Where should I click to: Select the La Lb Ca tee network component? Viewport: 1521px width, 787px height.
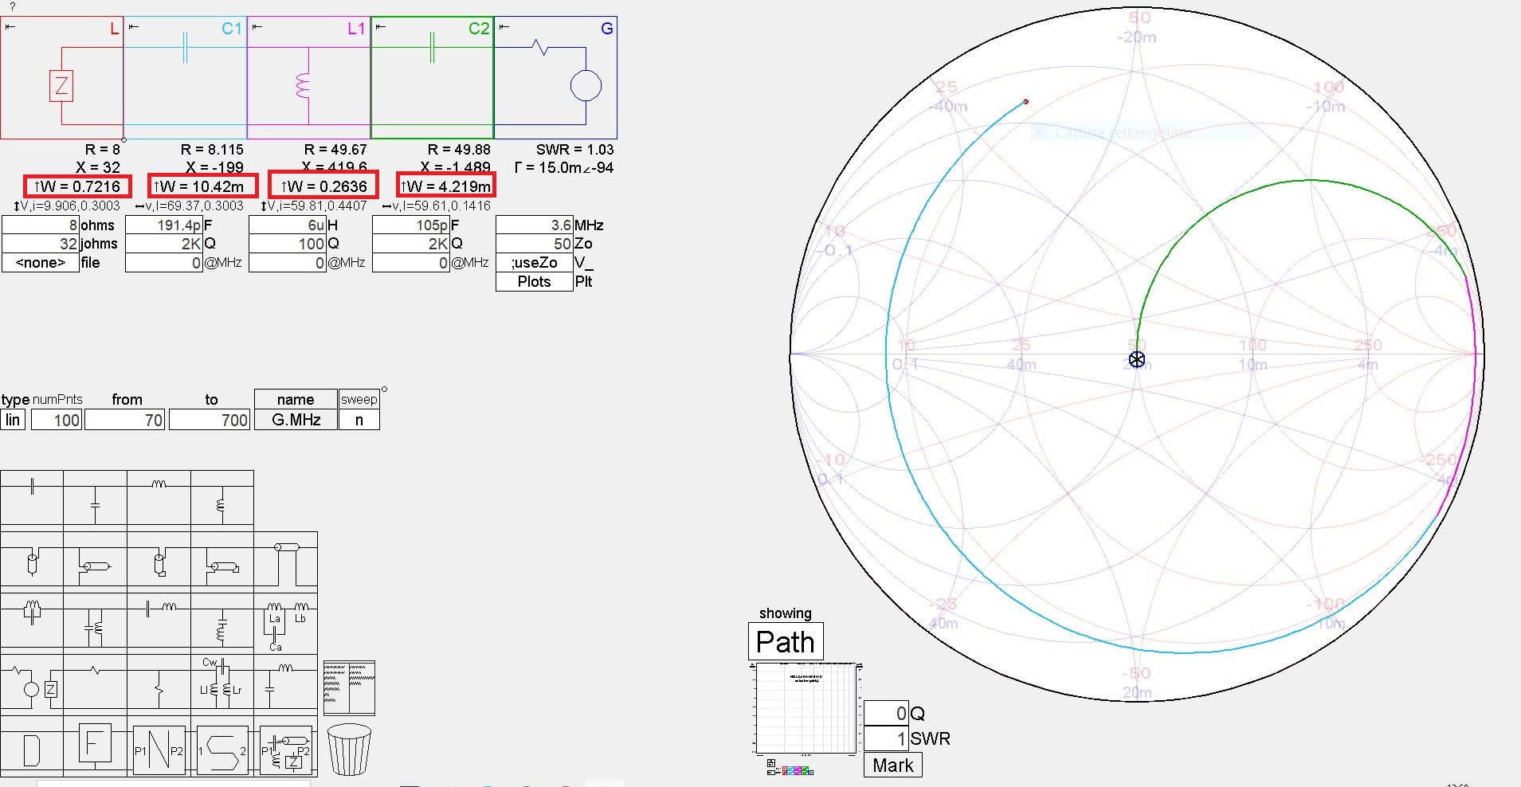coord(286,623)
